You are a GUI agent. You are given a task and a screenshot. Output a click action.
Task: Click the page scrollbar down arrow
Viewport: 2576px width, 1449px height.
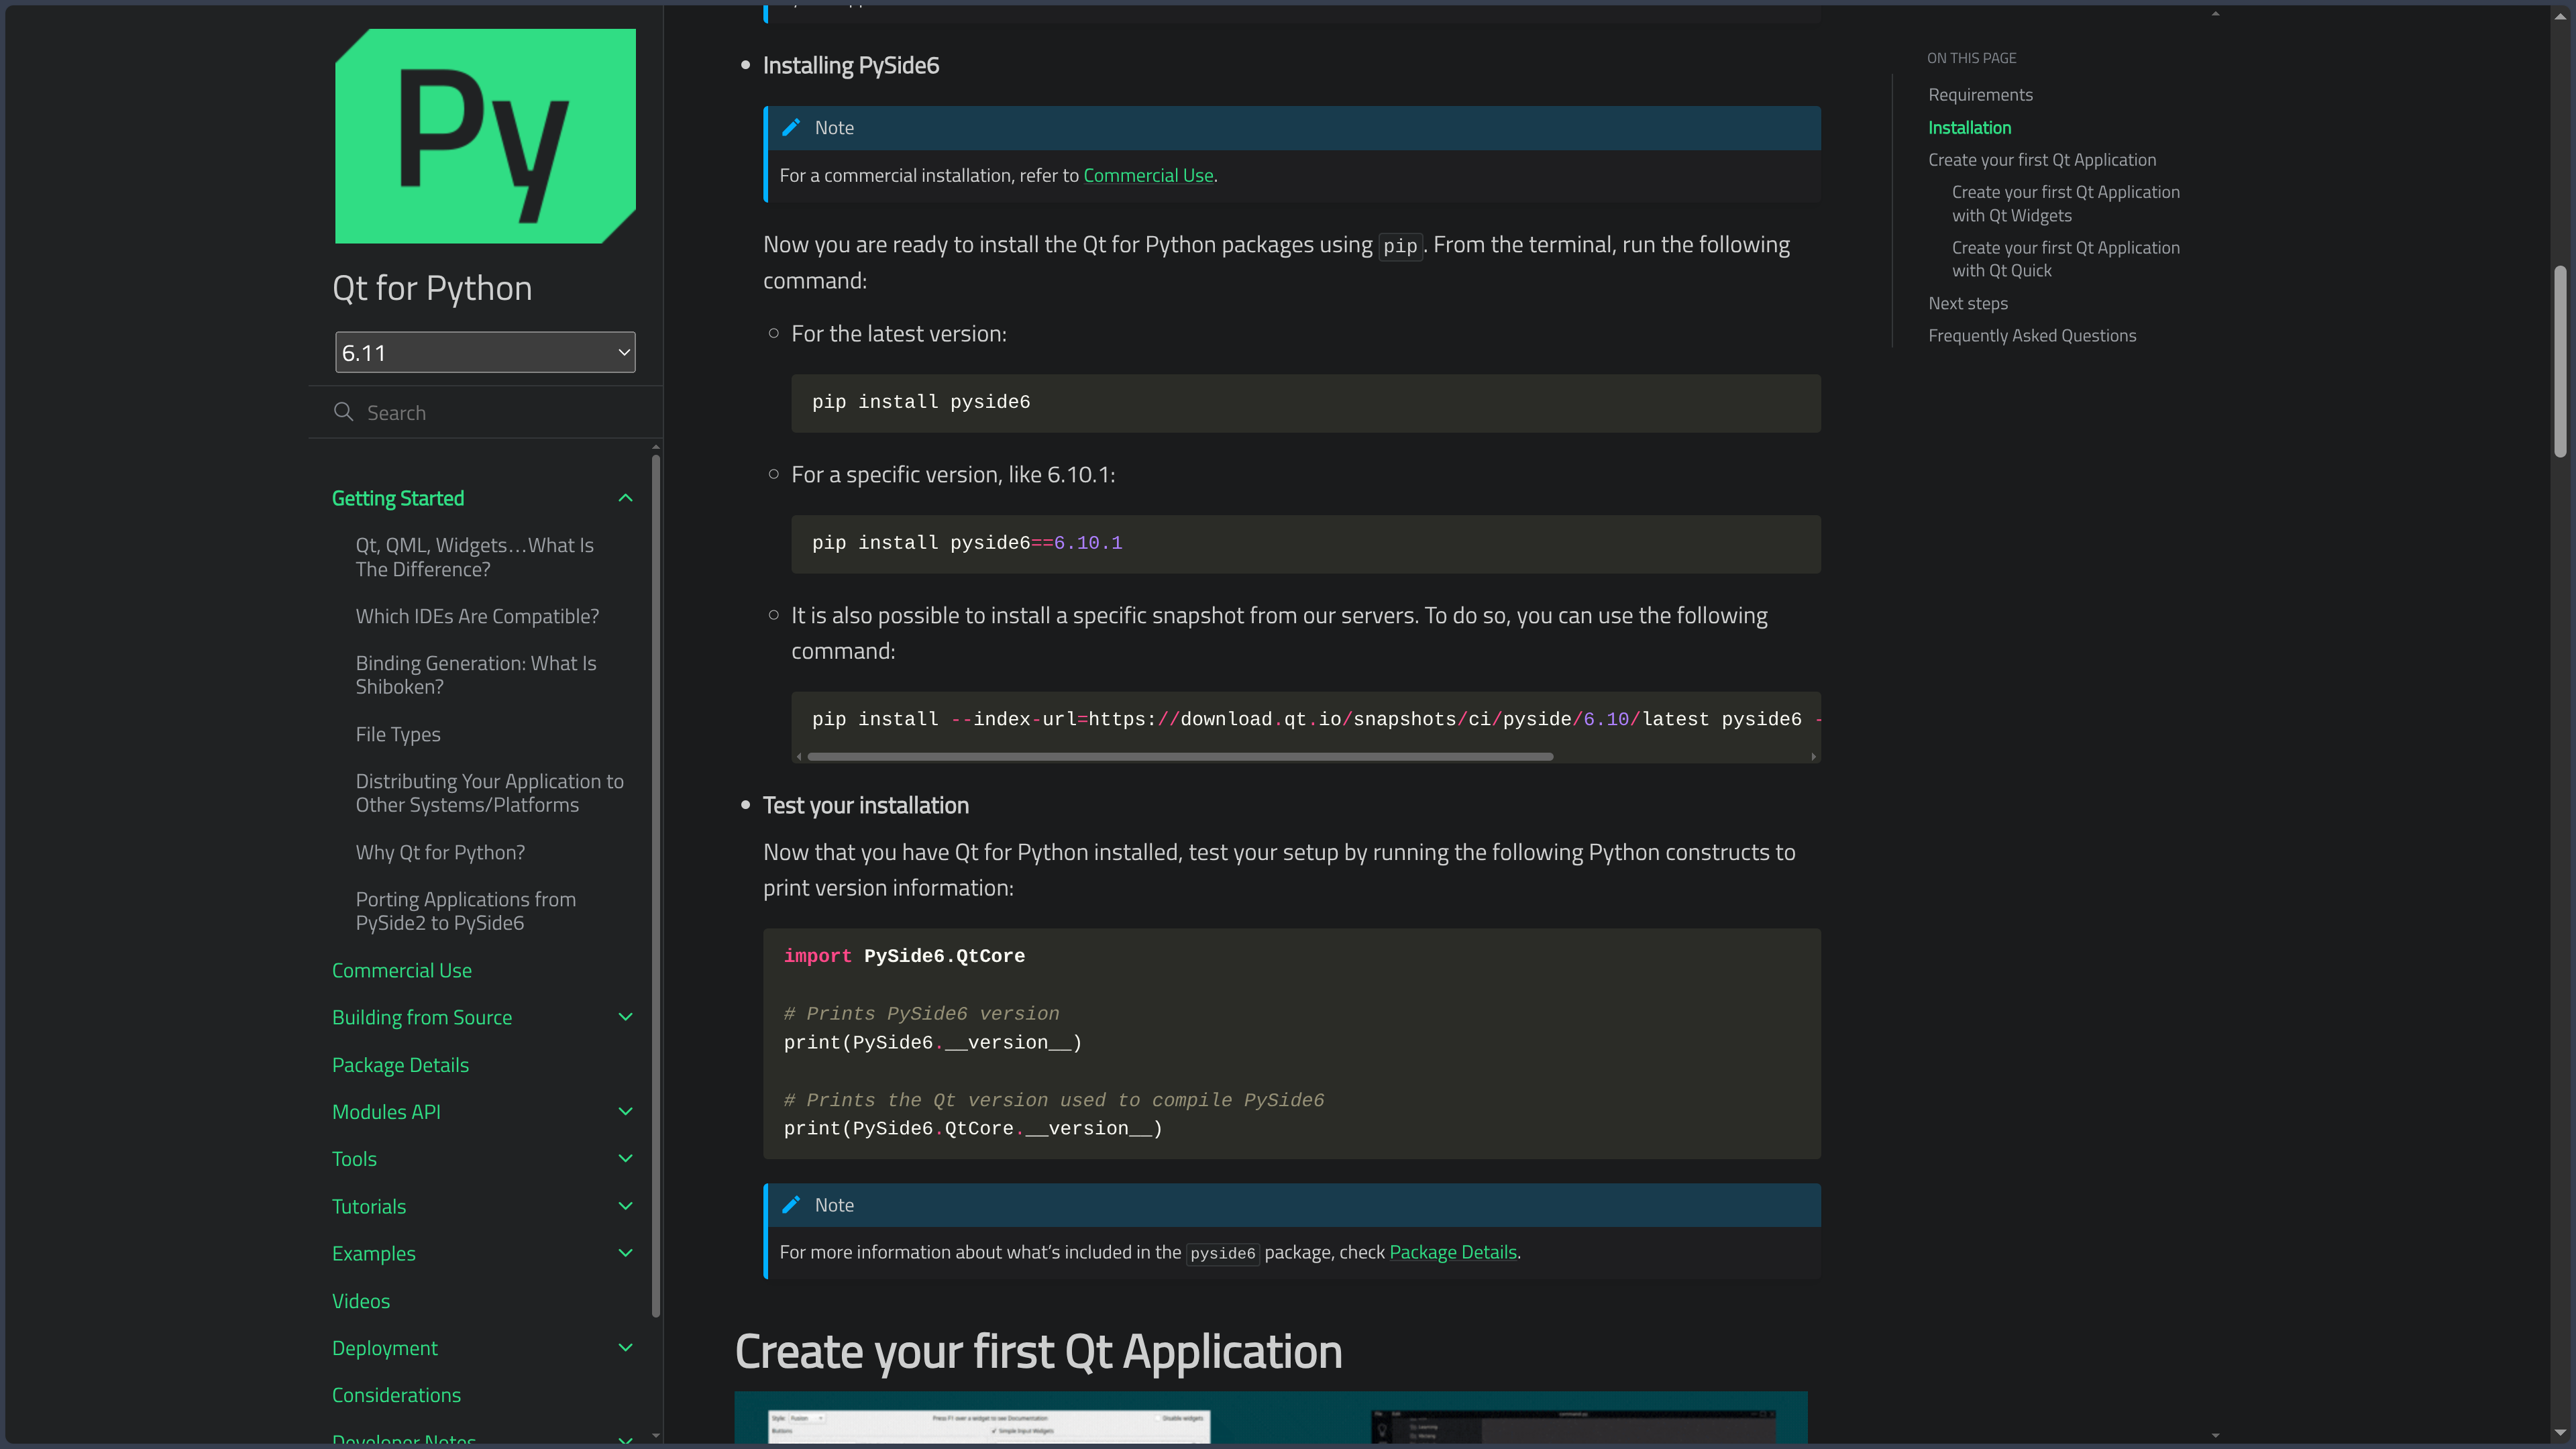tap(2560, 1434)
